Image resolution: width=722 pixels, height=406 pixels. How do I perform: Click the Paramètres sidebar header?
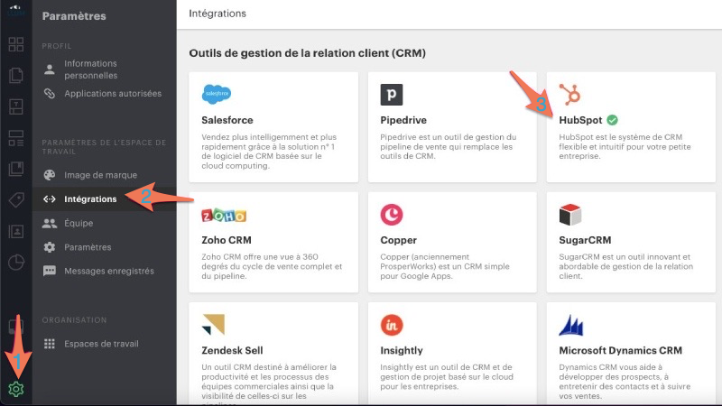pos(74,15)
